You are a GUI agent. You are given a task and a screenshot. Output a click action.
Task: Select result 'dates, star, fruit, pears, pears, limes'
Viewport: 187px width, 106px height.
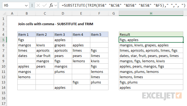[x=151, y=56]
